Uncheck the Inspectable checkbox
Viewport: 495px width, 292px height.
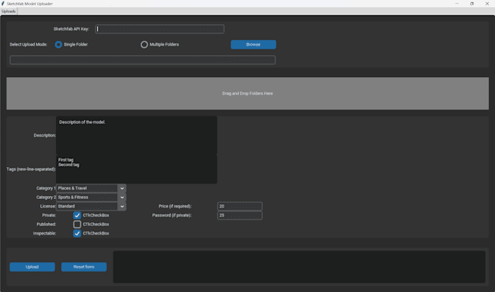click(77, 233)
